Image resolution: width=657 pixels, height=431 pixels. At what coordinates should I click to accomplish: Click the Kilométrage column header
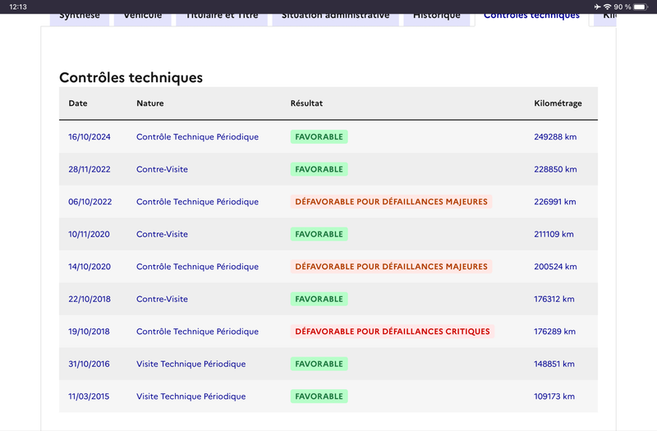click(558, 103)
